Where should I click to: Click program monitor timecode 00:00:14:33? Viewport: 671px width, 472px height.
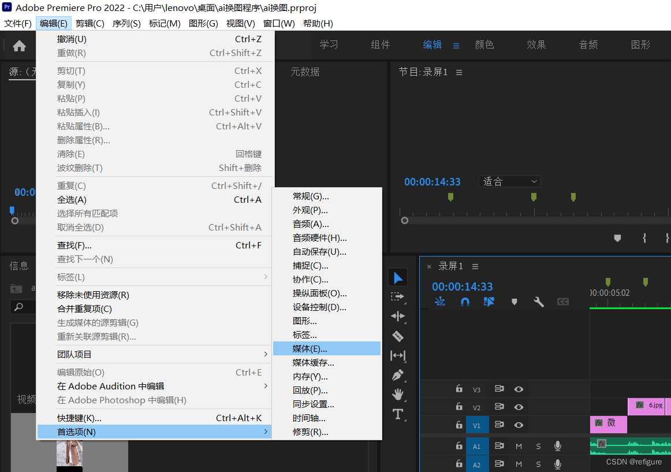[432, 182]
